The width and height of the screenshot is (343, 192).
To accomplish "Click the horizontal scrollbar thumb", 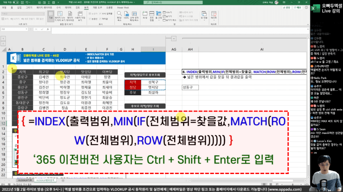I will click(x=283, y=180).
